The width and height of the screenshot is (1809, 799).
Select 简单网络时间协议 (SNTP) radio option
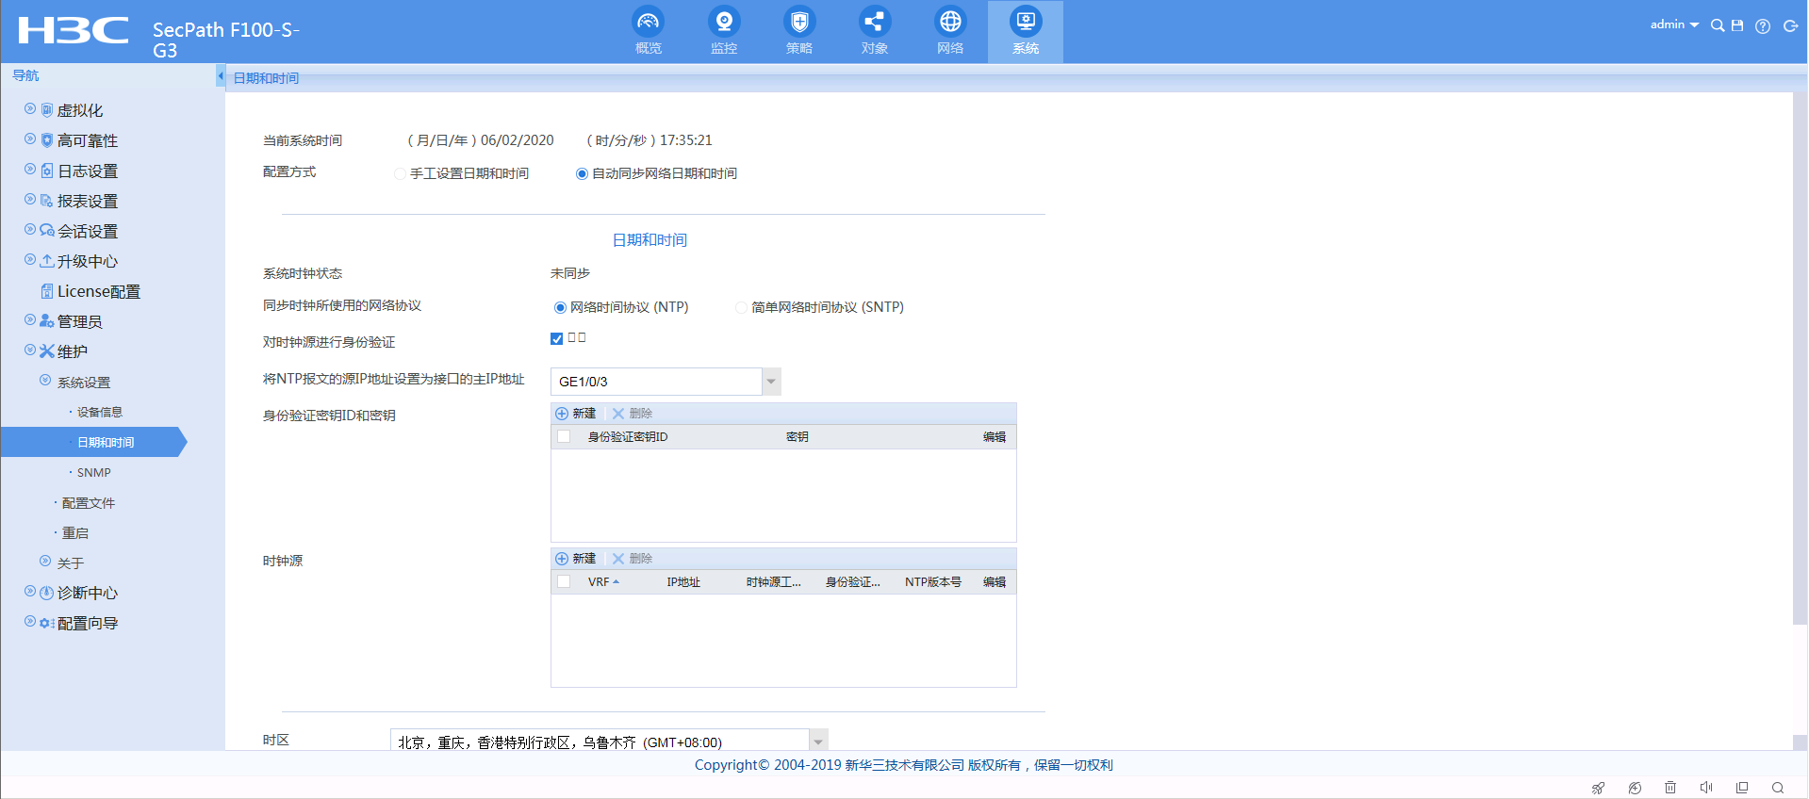742,308
